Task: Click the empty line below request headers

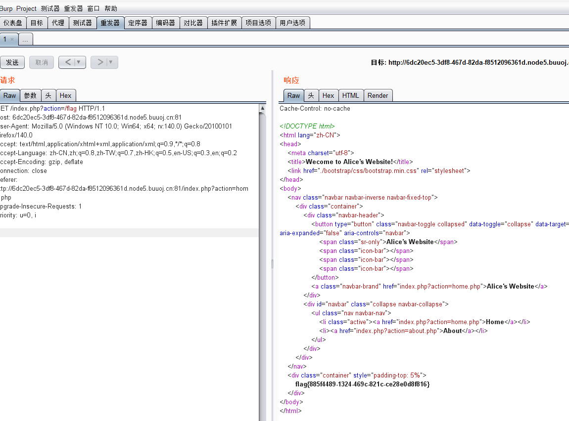Action: tap(129, 233)
